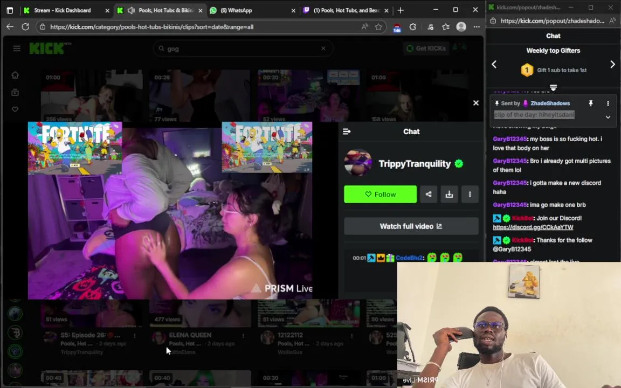
Task: Add page to favorites star icon
Action: tap(378, 26)
